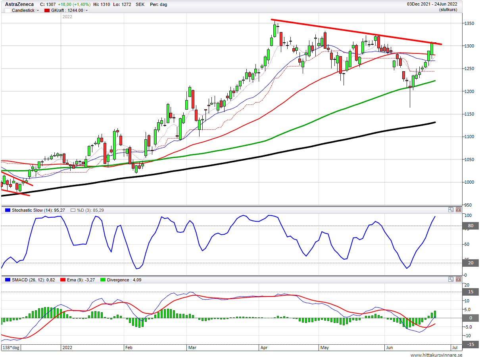
Task: Click the red GKraft color swatch
Action: point(47,11)
